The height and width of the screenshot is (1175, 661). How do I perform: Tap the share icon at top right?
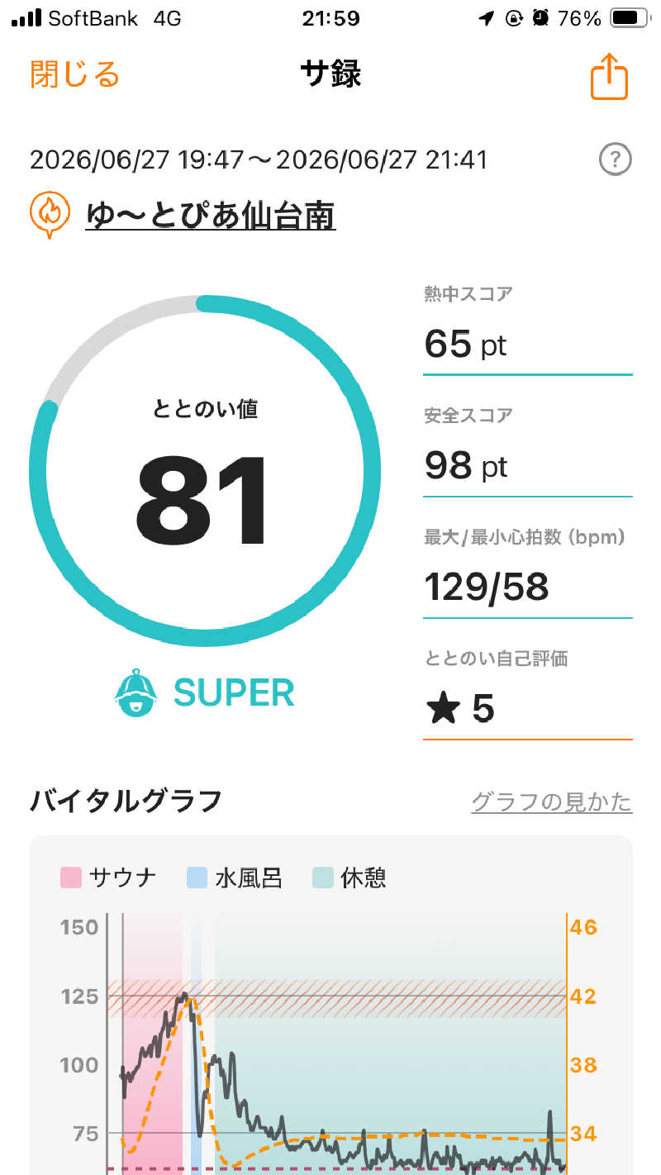click(609, 77)
